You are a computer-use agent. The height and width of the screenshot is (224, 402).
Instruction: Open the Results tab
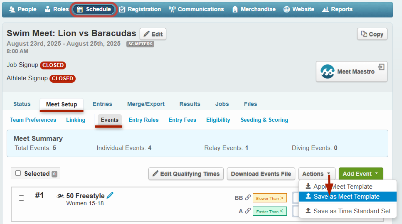pyautogui.click(x=190, y=104)
